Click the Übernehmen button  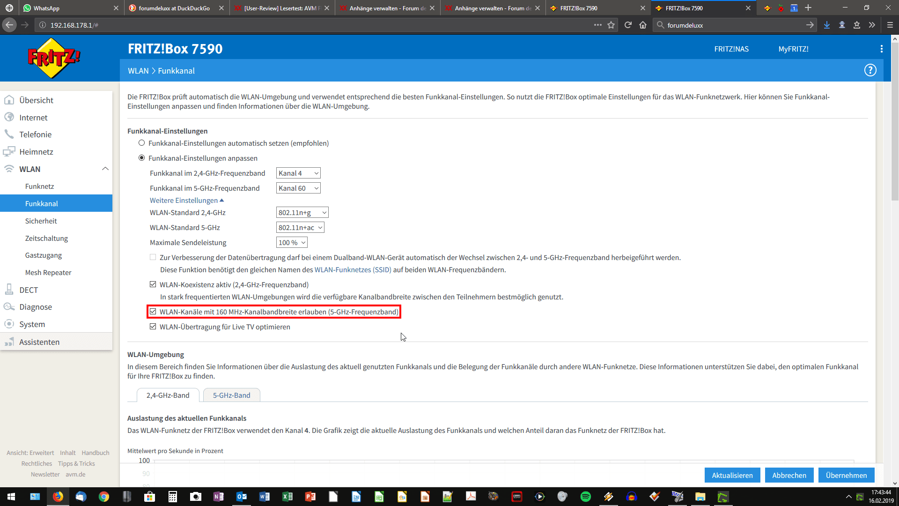click(846, 475)
